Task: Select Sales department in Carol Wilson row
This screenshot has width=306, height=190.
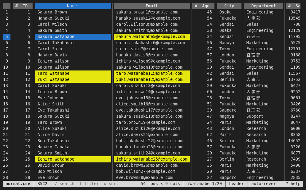Action: tap(264, 24)
